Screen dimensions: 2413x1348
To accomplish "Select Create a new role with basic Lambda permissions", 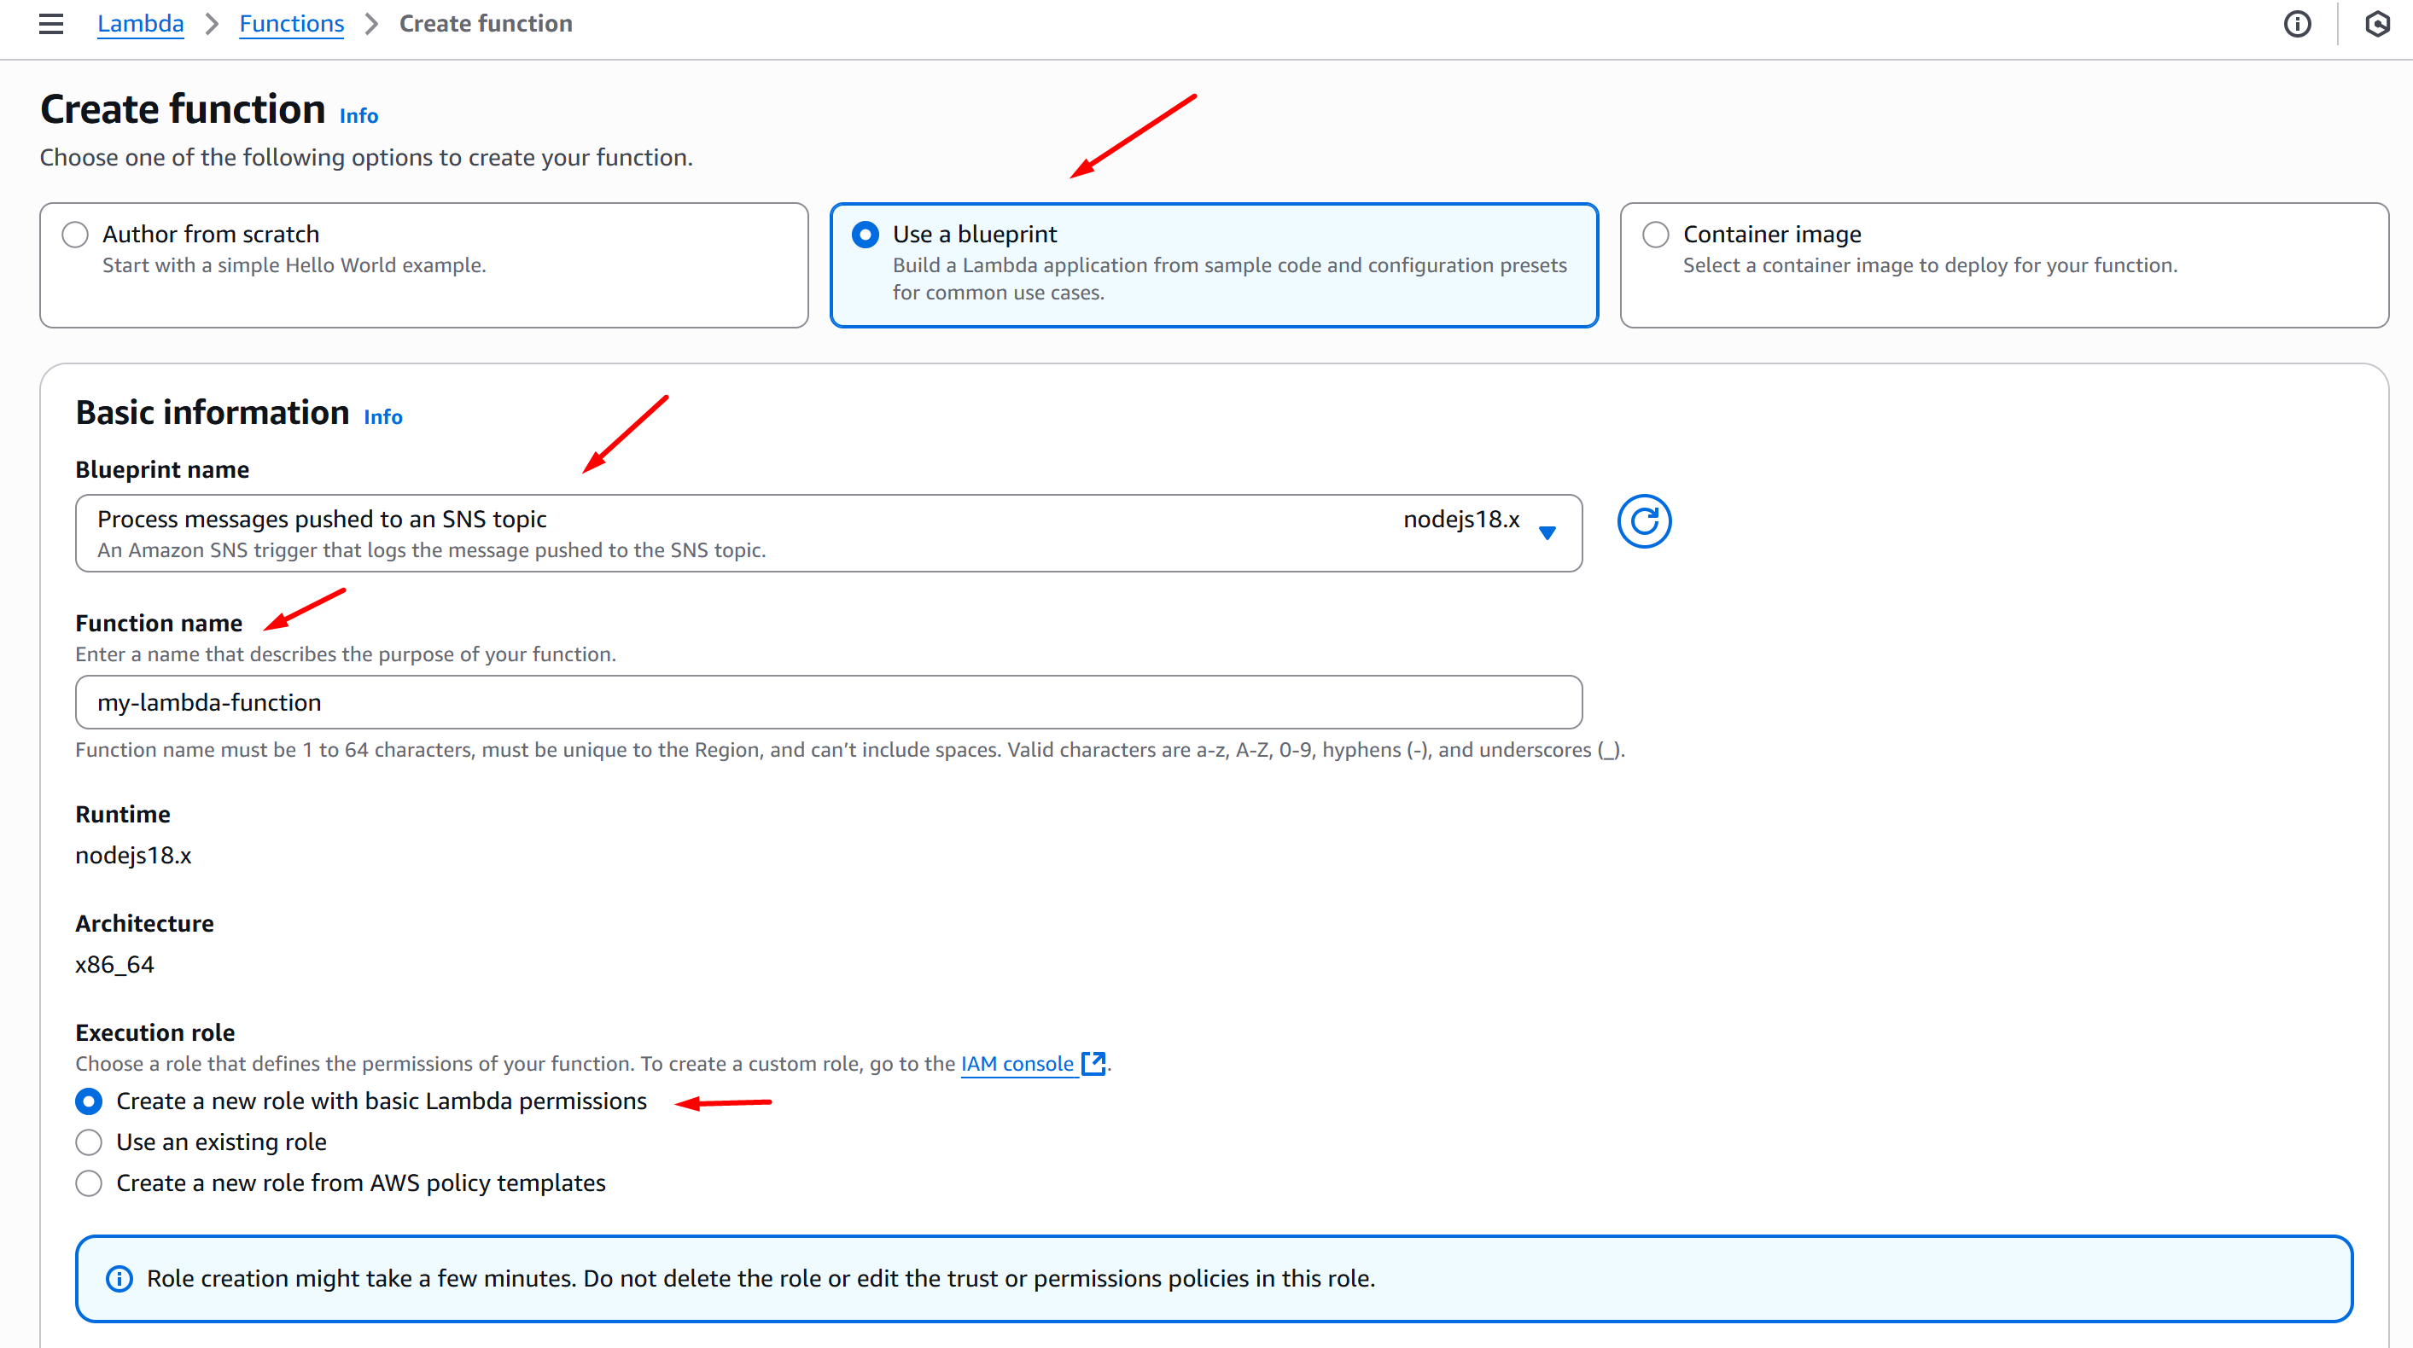I will (89, 1101).
